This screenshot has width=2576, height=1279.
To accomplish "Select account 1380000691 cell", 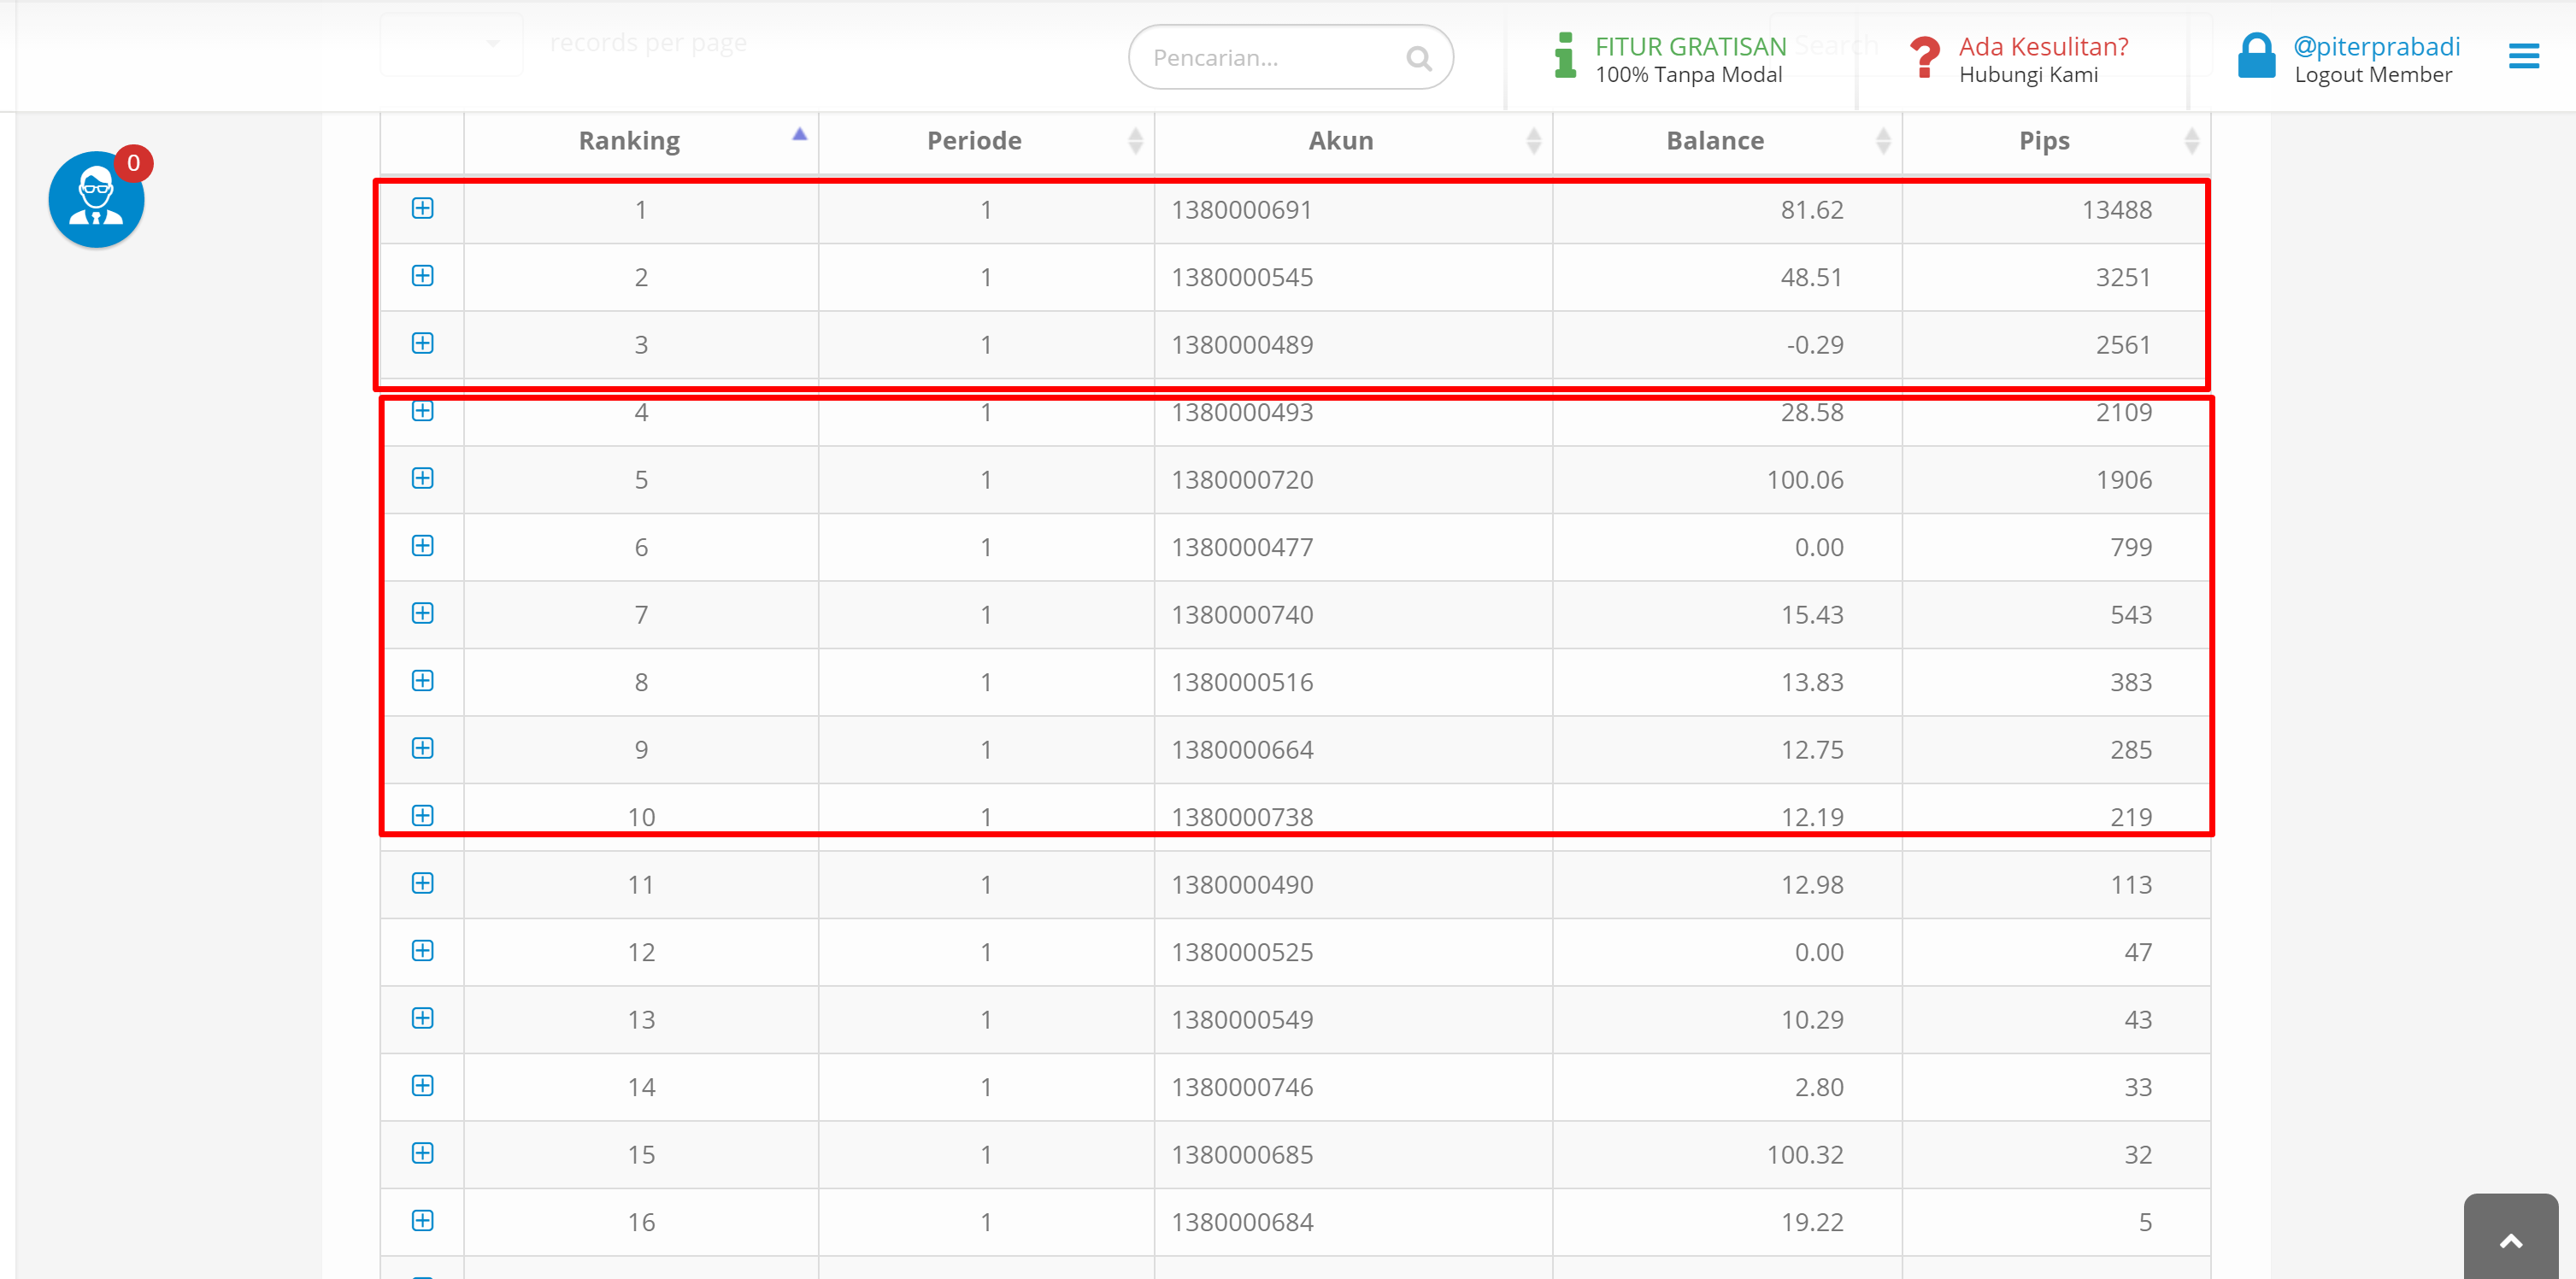I will click(x=1353, y=210).
